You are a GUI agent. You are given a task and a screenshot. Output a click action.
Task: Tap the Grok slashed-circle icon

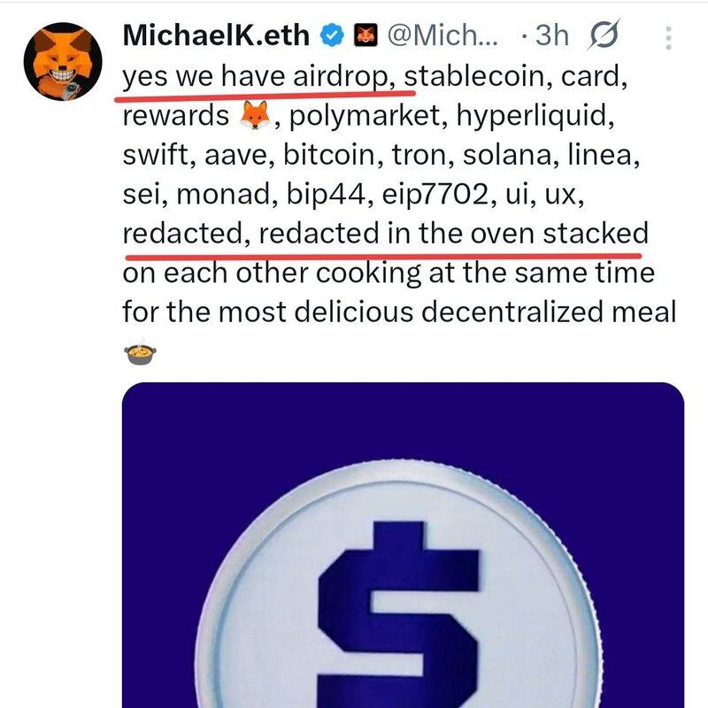click(x=603, y=36)
